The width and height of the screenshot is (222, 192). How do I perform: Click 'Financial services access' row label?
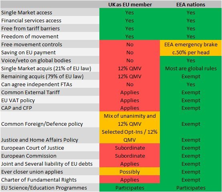pos(31,21)
